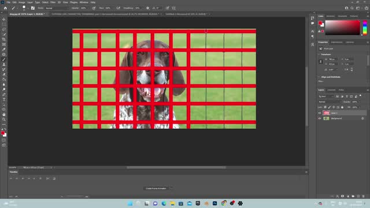Select the Lasso tool
370x208 pixels.
4,29
